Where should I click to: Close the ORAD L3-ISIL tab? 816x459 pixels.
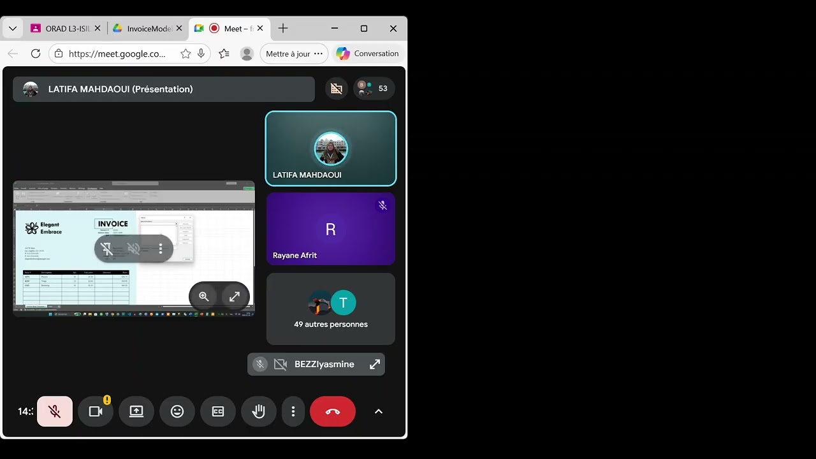(x=98, y=29)
